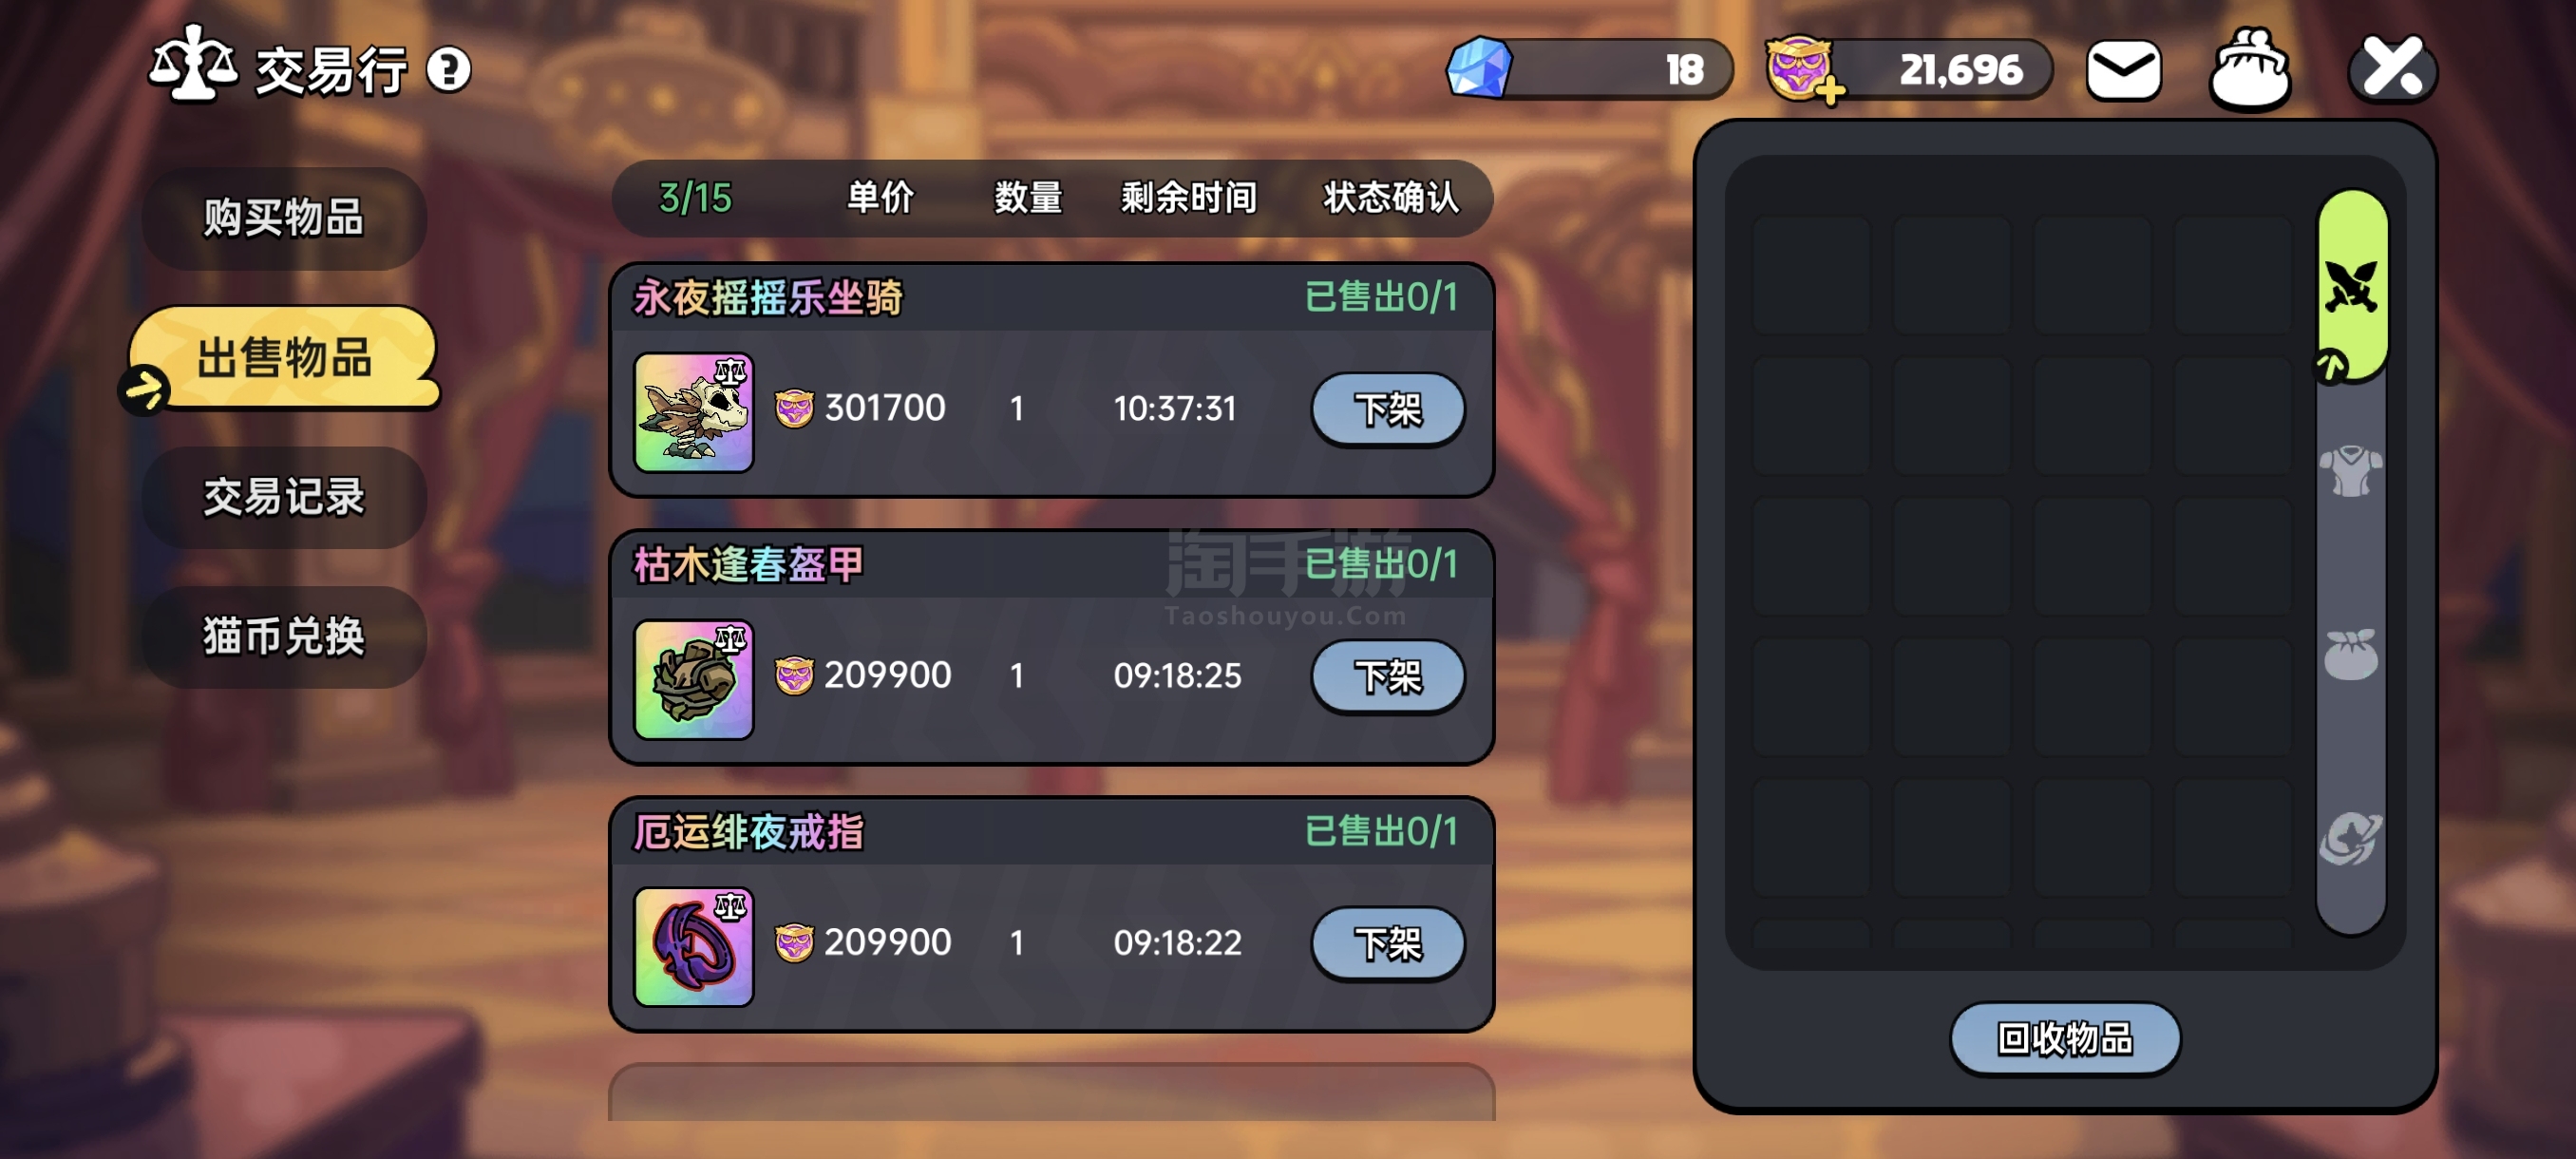The height and width of the screenshot is (1159, 2576).
Task: Select the crossed swords weapon category
Action: pyautogui.click(x=2352, y=287)
